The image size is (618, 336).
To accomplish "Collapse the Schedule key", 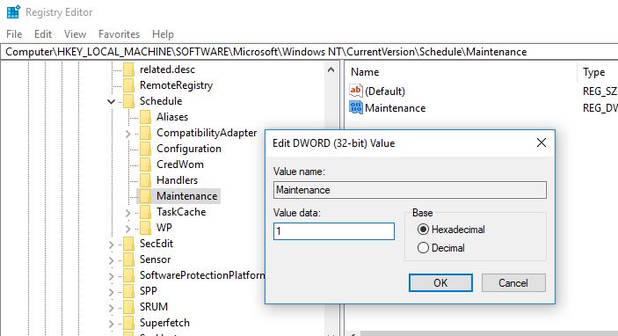I will point(111,102).
